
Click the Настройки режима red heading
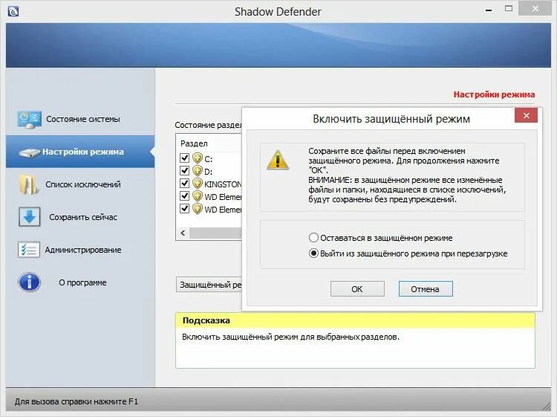[x=494, y=94]
